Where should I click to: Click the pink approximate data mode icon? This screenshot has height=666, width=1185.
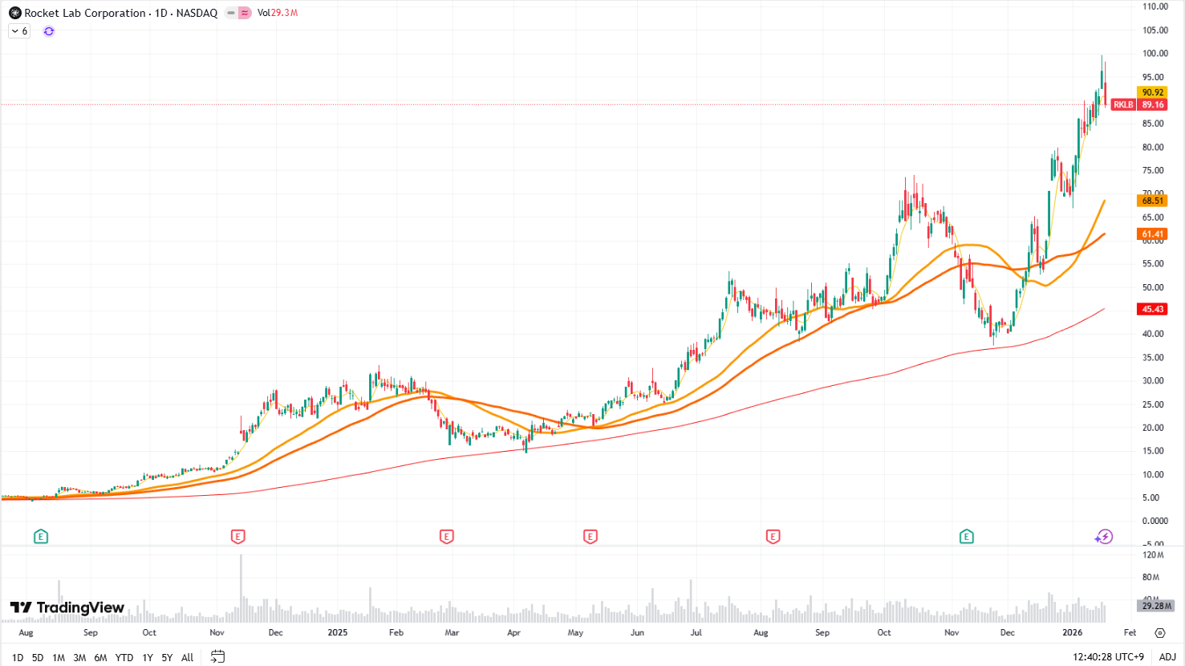(245, 13)
